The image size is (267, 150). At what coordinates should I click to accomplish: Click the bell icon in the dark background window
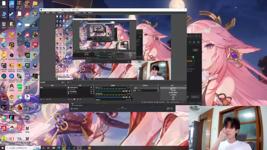click(x=194, y=42)
